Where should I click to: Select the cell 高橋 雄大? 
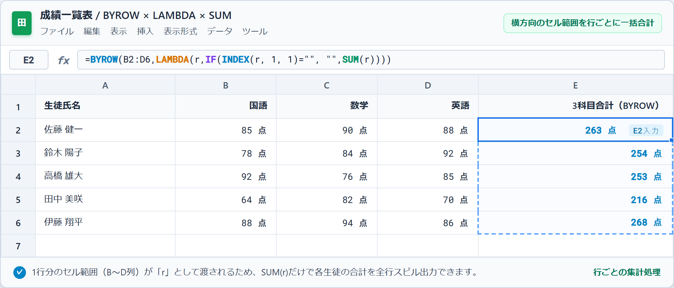105,176
